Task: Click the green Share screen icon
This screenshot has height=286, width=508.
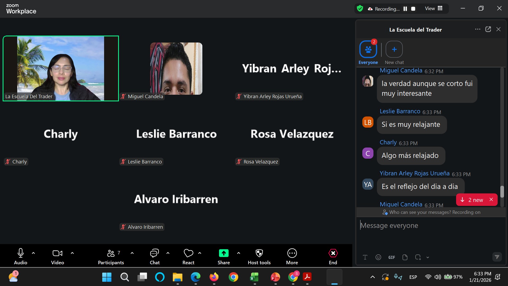Action: coord(224,253)
